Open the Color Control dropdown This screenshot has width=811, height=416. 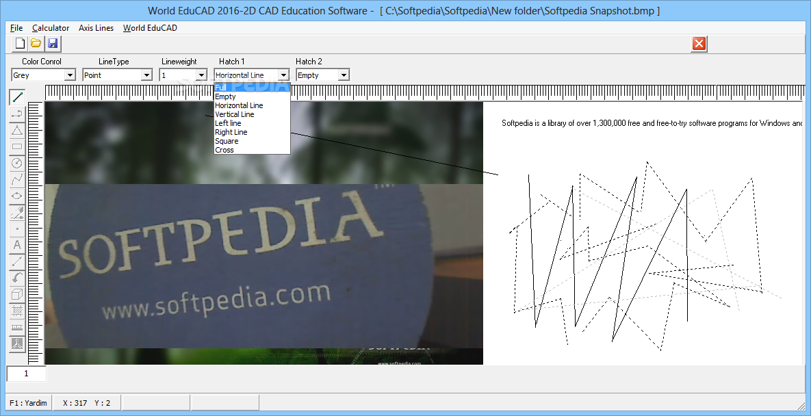[x=70, y=75]
